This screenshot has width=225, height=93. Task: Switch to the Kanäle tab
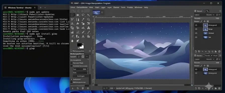point(206,56)
